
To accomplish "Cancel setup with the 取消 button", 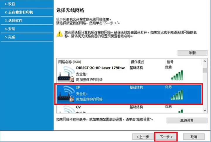I will click(x=194, y=137).
